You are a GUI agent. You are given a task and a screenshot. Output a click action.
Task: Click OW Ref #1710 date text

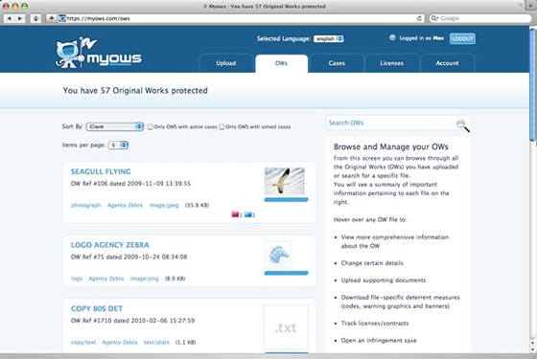click(132, 321)
